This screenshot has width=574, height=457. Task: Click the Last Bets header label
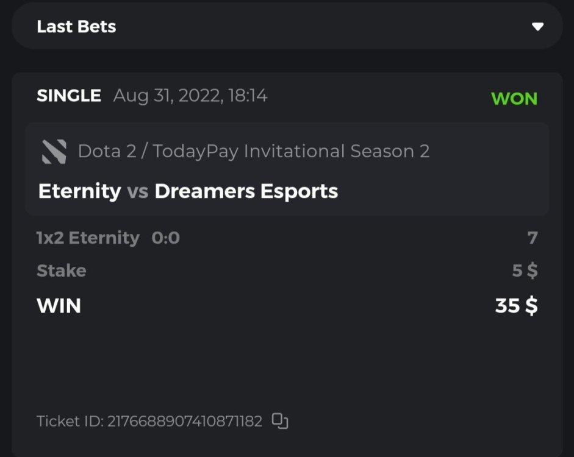click(x=76, y=27)
